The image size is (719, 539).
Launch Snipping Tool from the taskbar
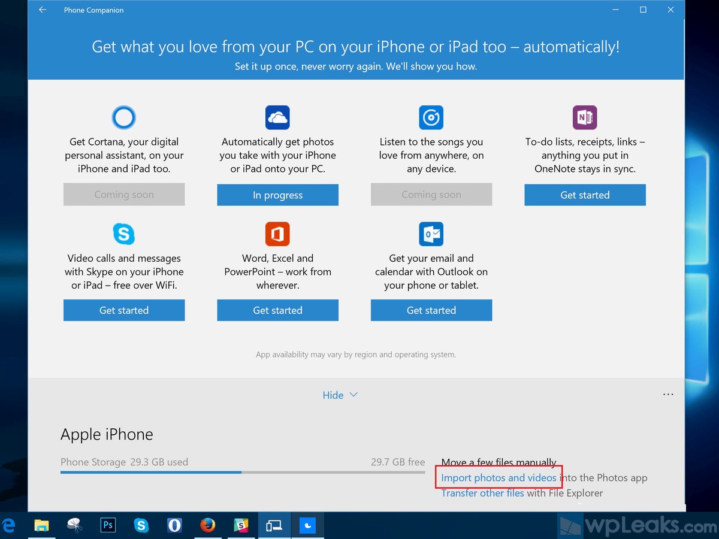pyautogui.click(x=75, y=525)
